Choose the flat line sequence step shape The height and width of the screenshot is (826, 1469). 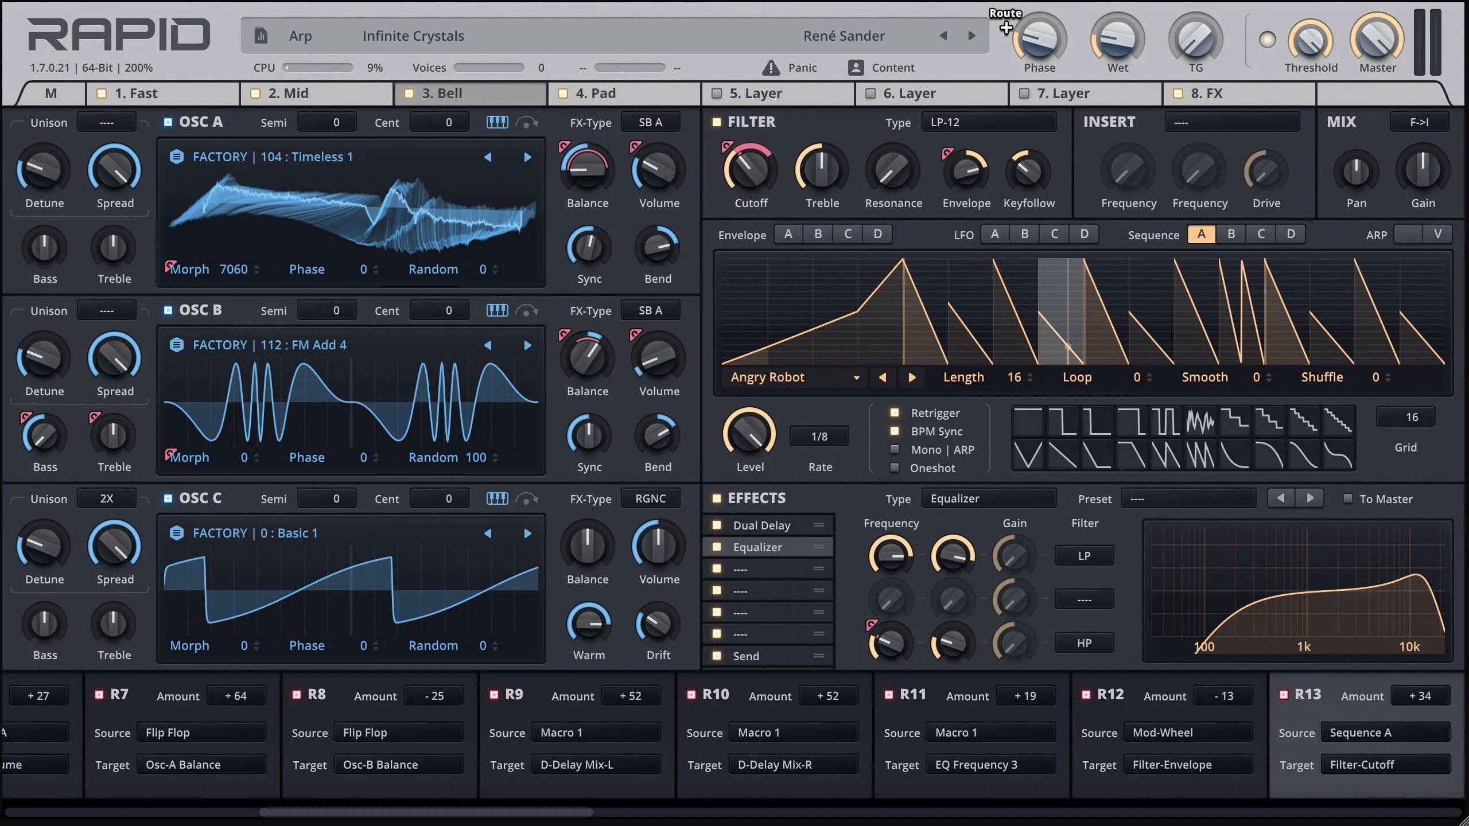[1028, 422]
